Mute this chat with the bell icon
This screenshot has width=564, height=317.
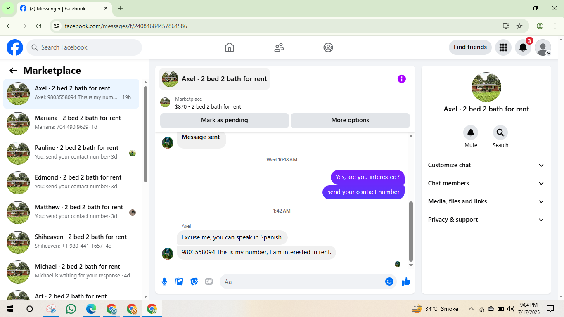click(471, 132)
